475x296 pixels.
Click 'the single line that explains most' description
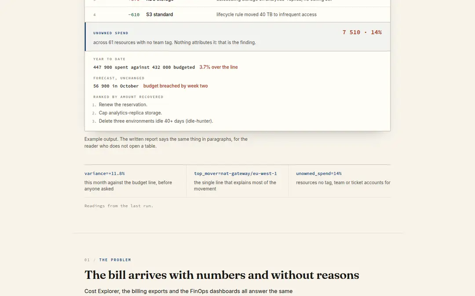tap(235, 185)
